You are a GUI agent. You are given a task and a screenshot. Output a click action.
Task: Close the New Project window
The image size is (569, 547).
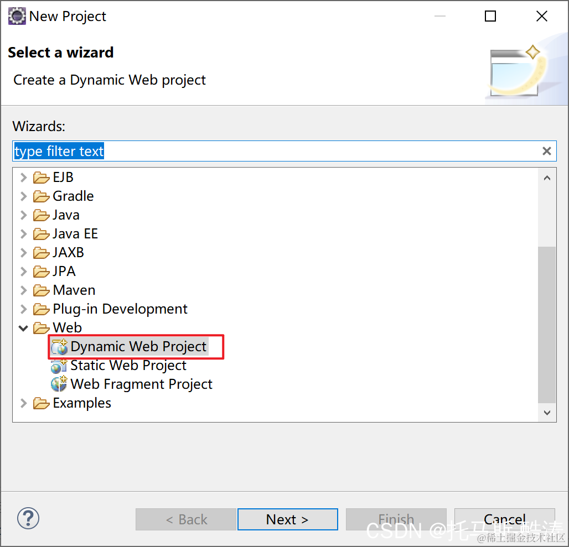[542, 16]
